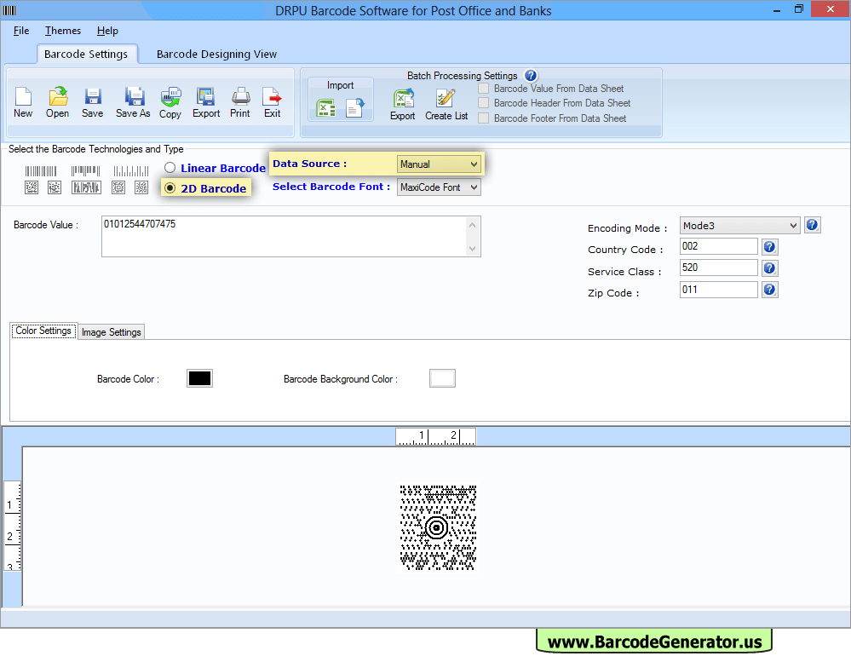Open a new barcode file with New
Viewport: 851px width, 656px height.
pos(23,102)
